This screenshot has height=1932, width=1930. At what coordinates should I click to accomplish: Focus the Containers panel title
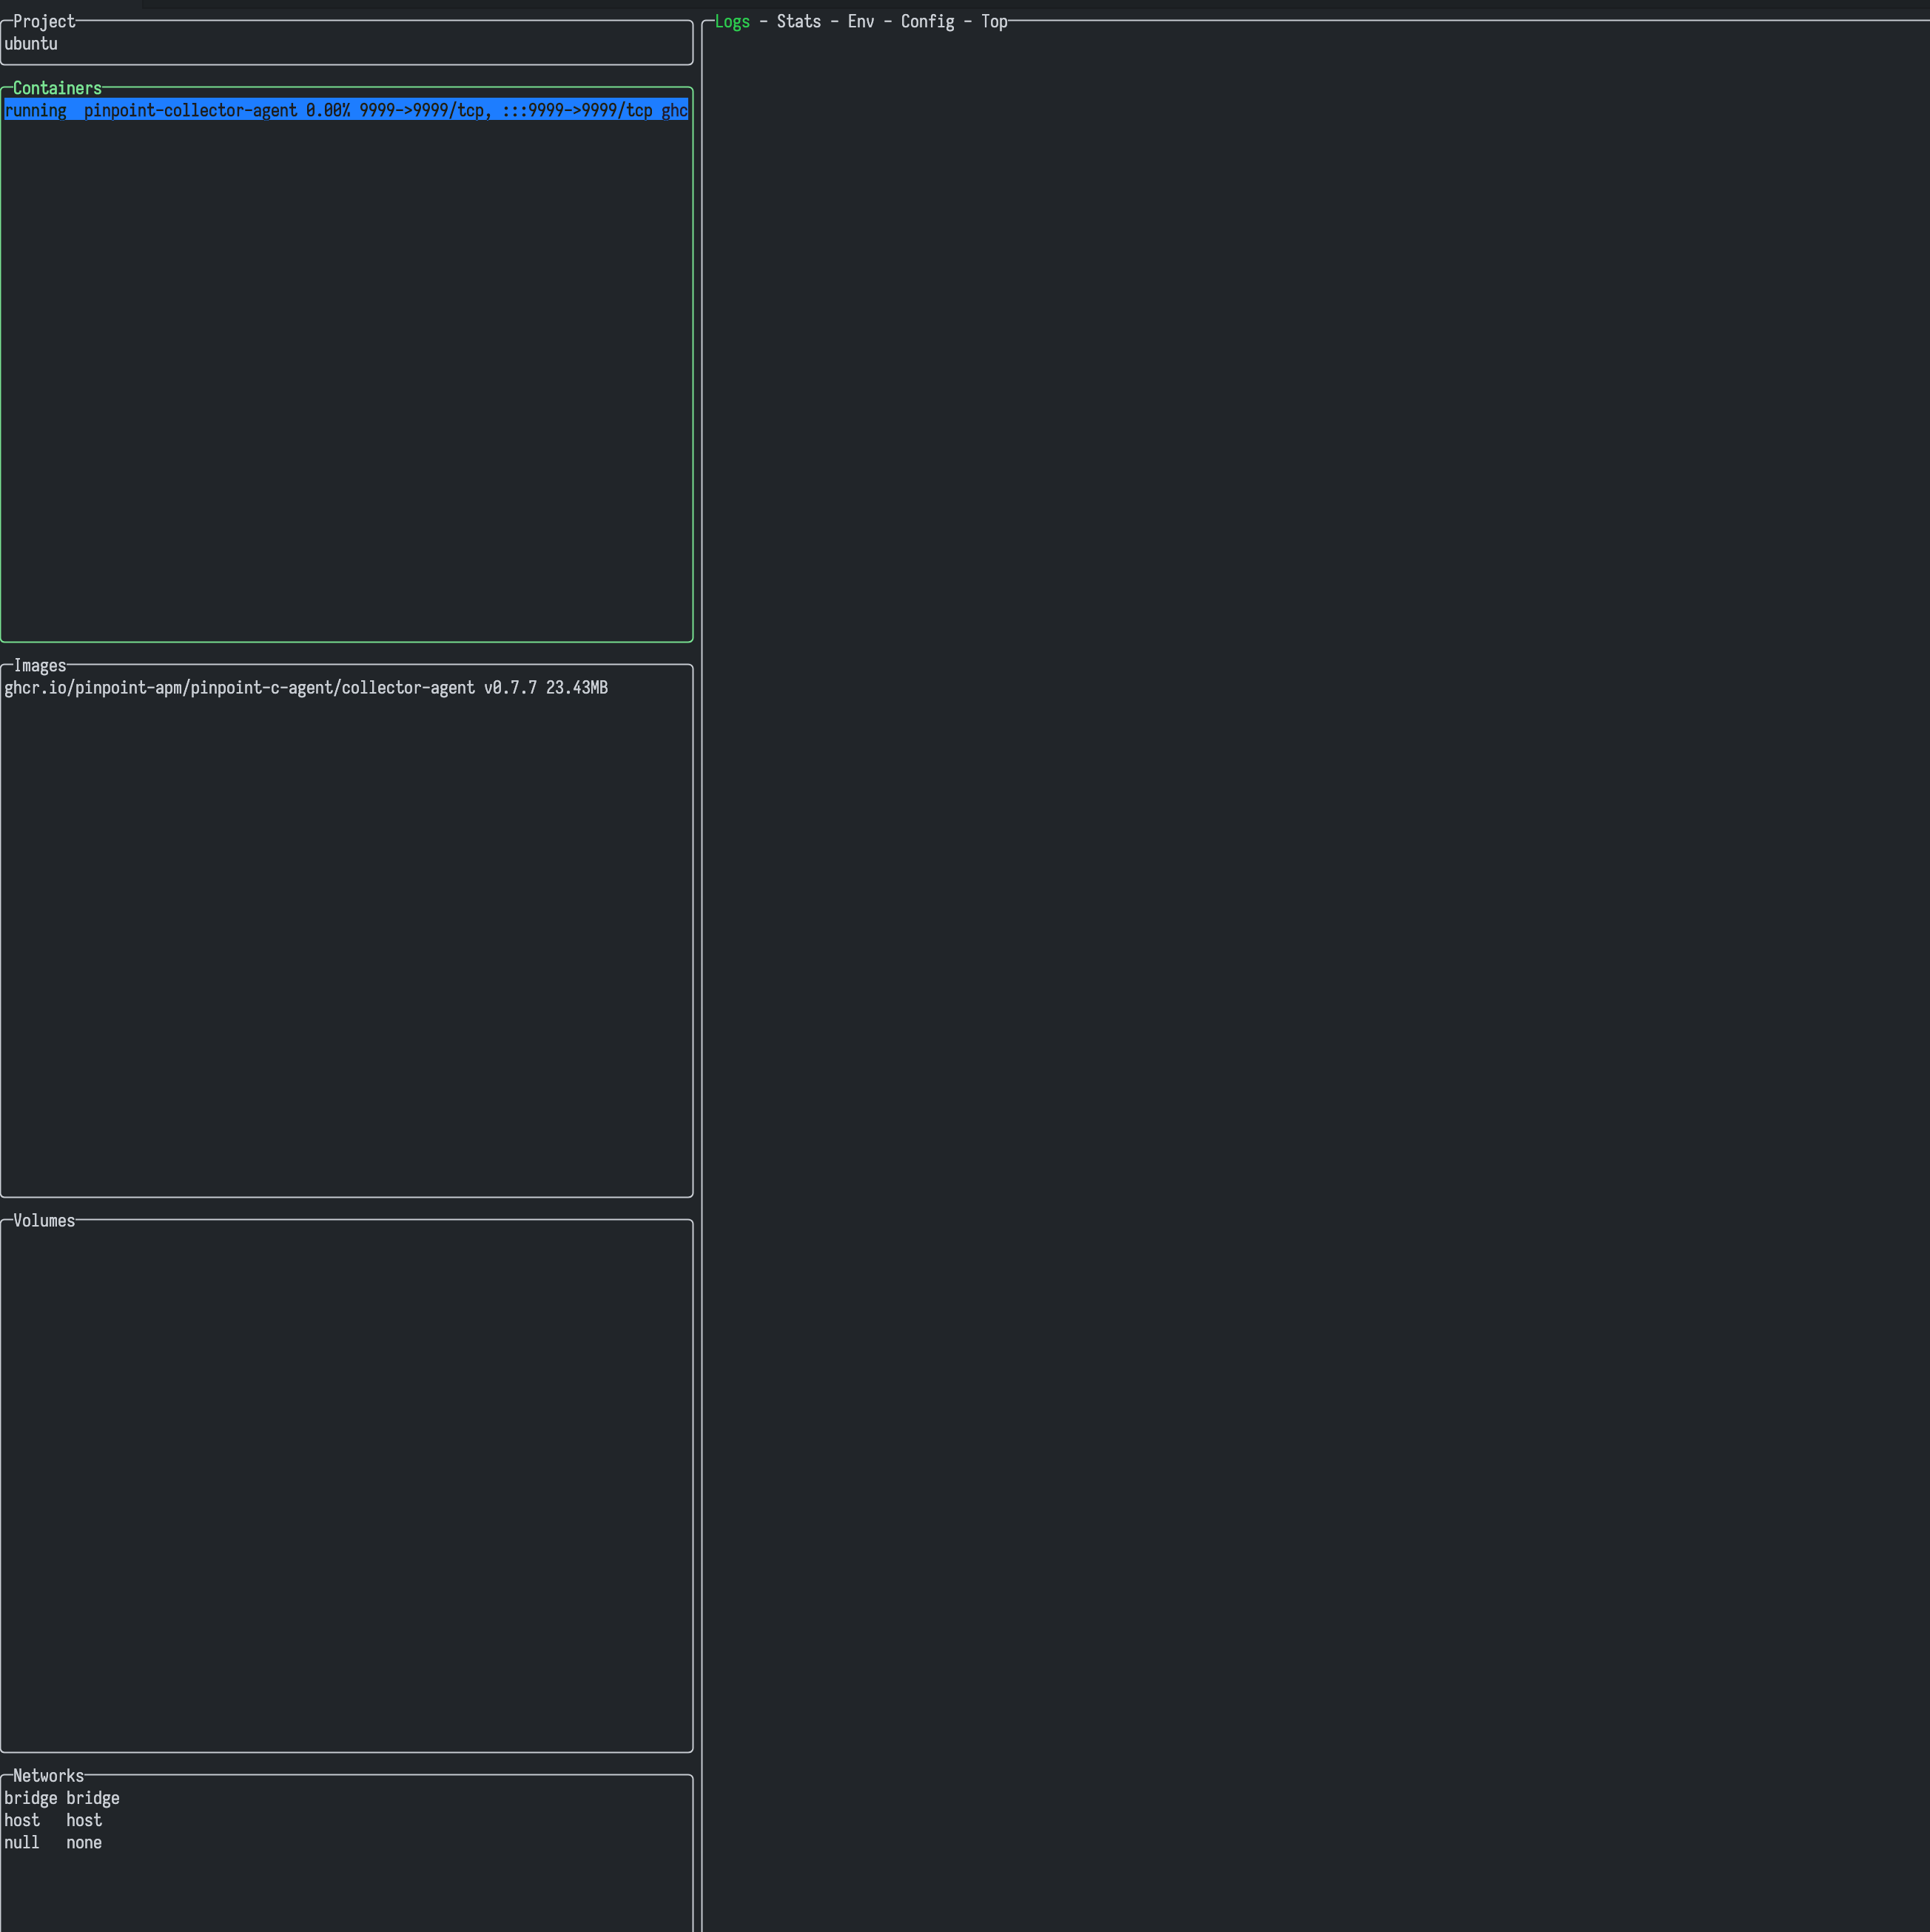coord(57,88)
